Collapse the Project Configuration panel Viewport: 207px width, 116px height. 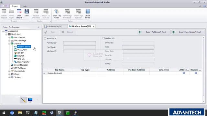[38, 27]
